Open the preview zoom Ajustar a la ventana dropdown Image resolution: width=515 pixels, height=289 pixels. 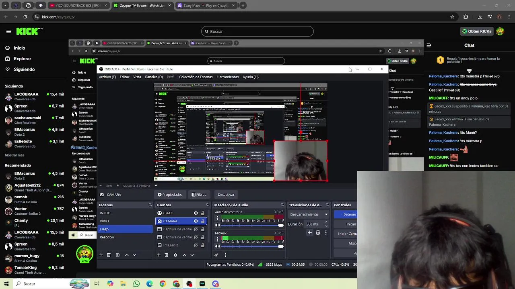[140, 186]
